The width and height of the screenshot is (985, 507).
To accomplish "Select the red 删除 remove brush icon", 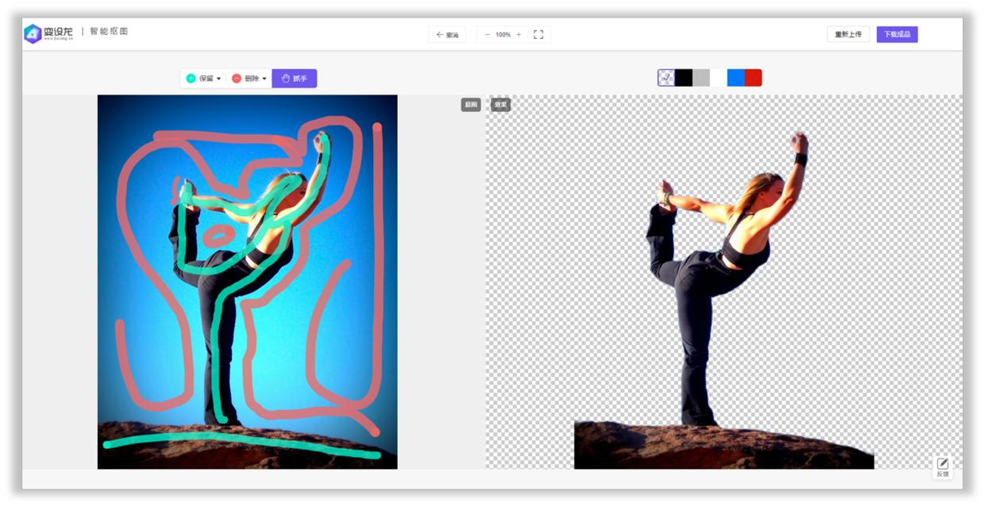I will 237,79.
